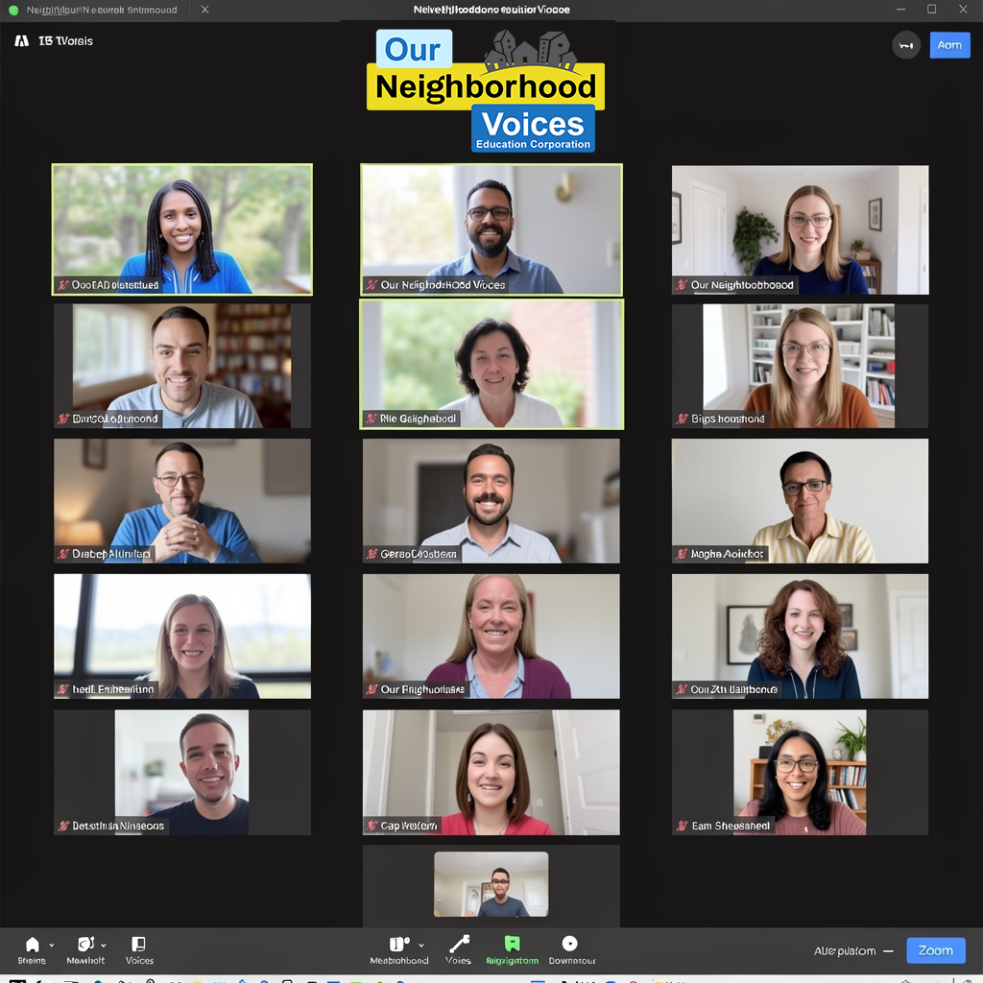This screenshot has width=983, height=983.
Task: Click muted mic icon on Bigs houshond tile
Action: click(x=682, y=419)
